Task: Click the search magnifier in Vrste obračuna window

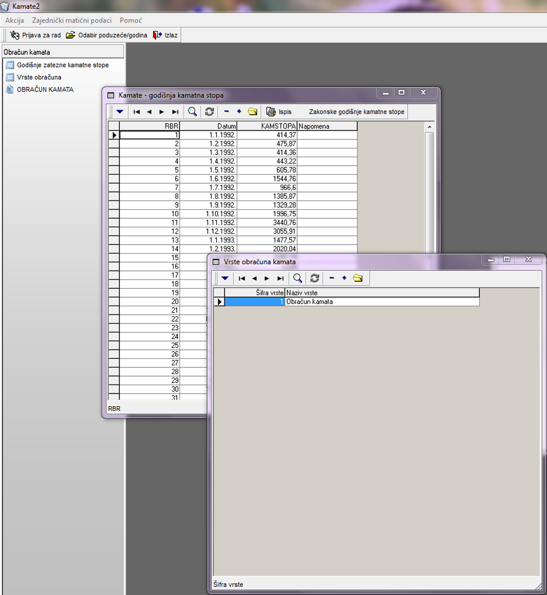Action: pos(297,278)
